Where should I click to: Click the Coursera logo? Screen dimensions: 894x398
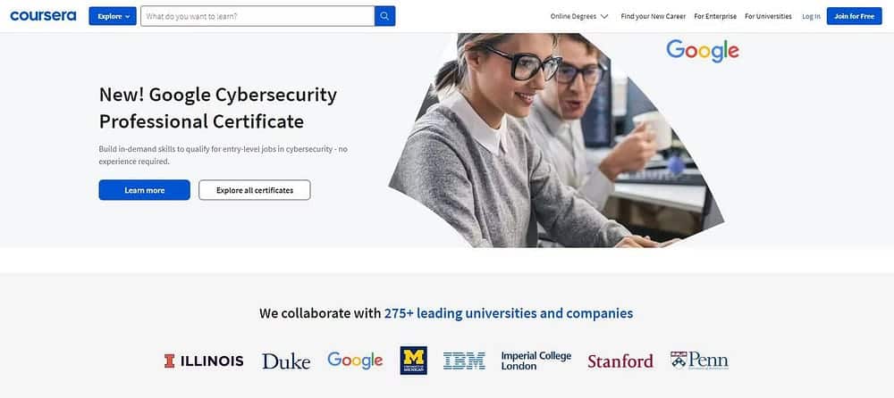coord(43,16)
